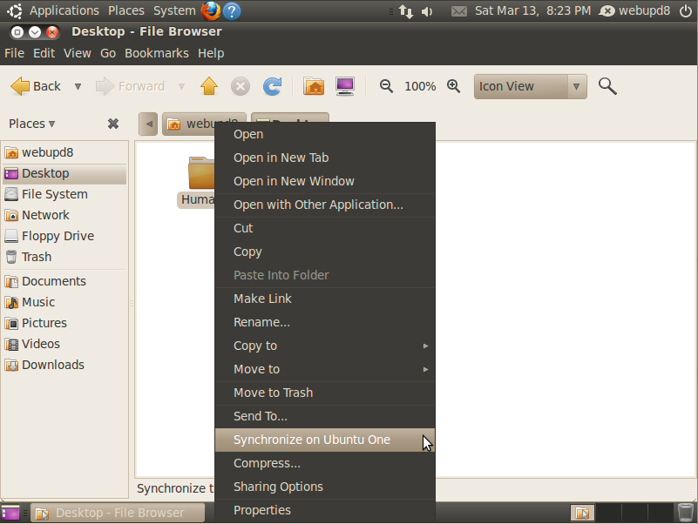Expand the Copy to submenu
The height and width of the screenshot is (524, 698).
click(x=325, y=346)
